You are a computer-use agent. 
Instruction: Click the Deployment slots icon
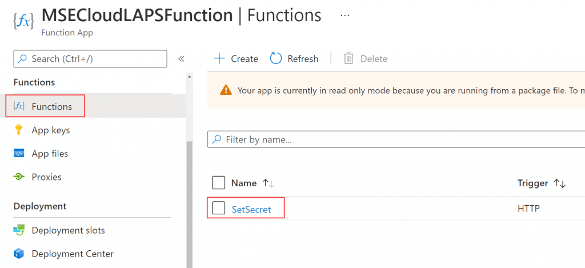(19, 230)
